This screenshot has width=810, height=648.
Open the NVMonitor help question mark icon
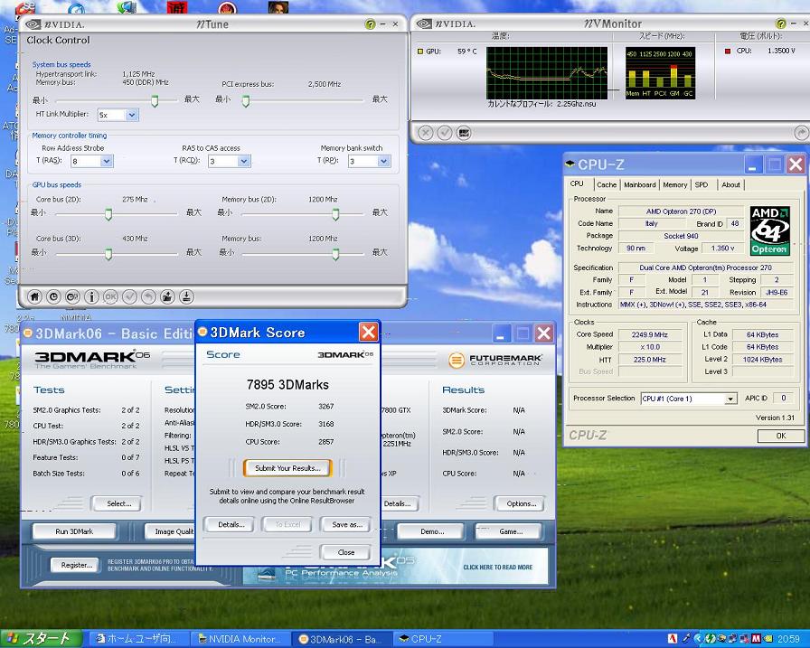pyautogui.click(x=780, y=23)
